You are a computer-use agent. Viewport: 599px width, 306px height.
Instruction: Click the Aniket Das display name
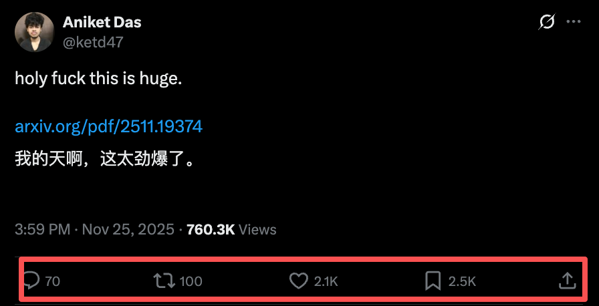pyautogui.click(x=102, y=22)
